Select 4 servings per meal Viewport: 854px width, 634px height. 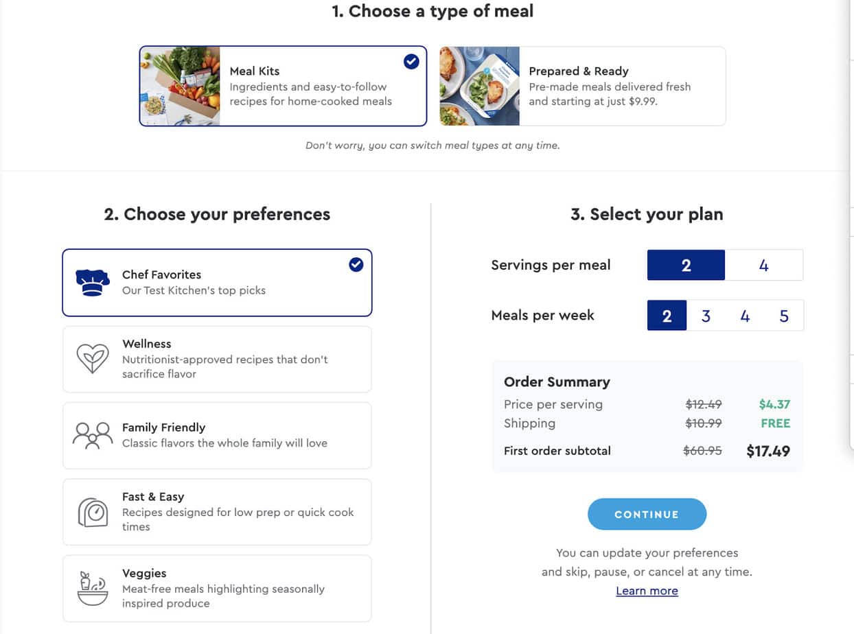click(x=763, y=266)
